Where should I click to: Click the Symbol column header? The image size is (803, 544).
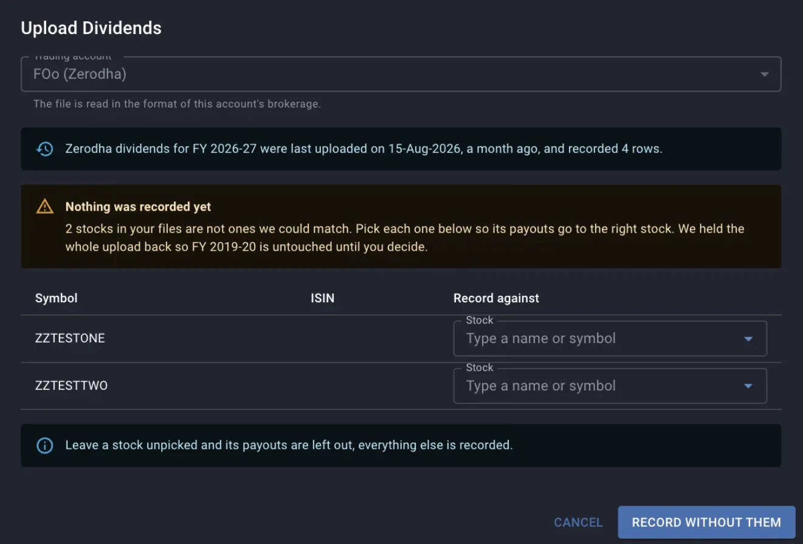click(x=57, y=298)
